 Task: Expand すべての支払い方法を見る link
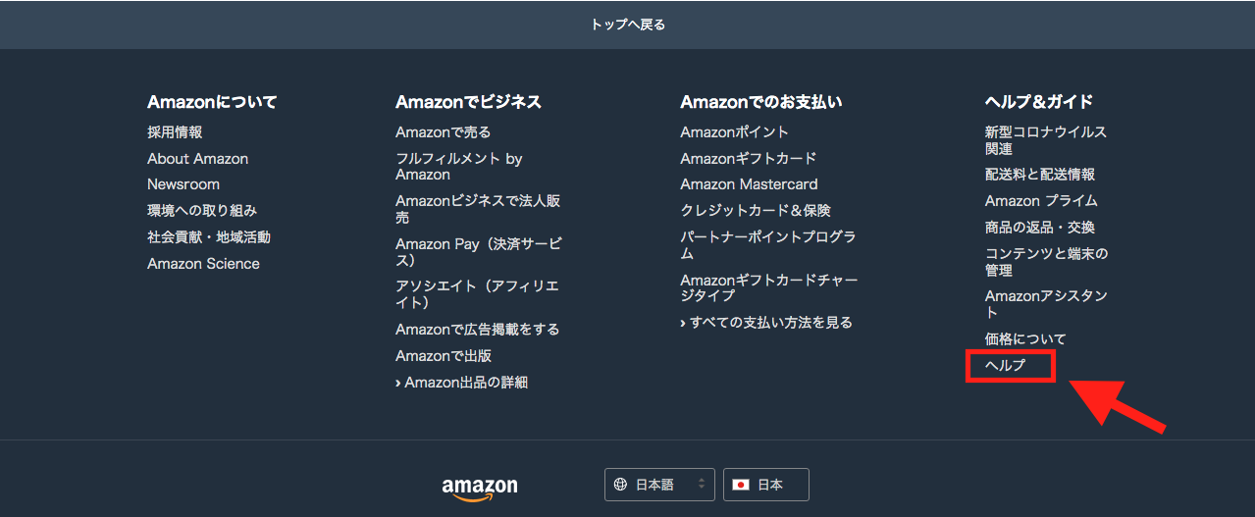[766, 322]
